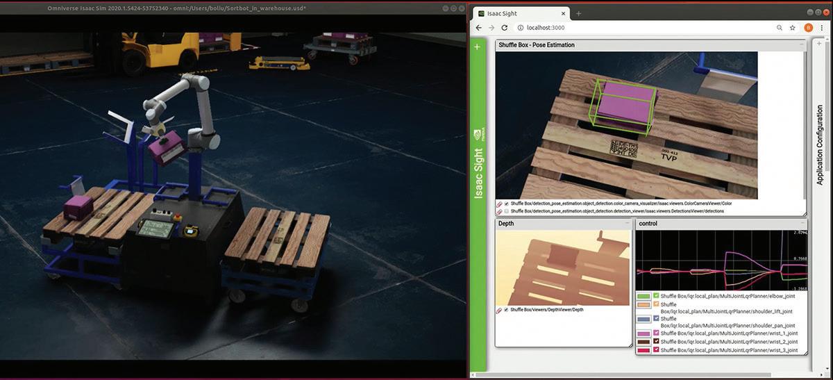
Task: Toggle the wrist_1_joint plot checkbox
Action: [656, 334]
